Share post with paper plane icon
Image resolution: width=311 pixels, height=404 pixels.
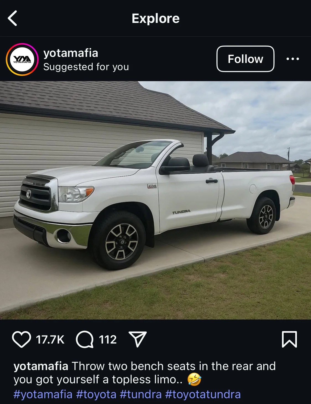(x=137, y=339)
